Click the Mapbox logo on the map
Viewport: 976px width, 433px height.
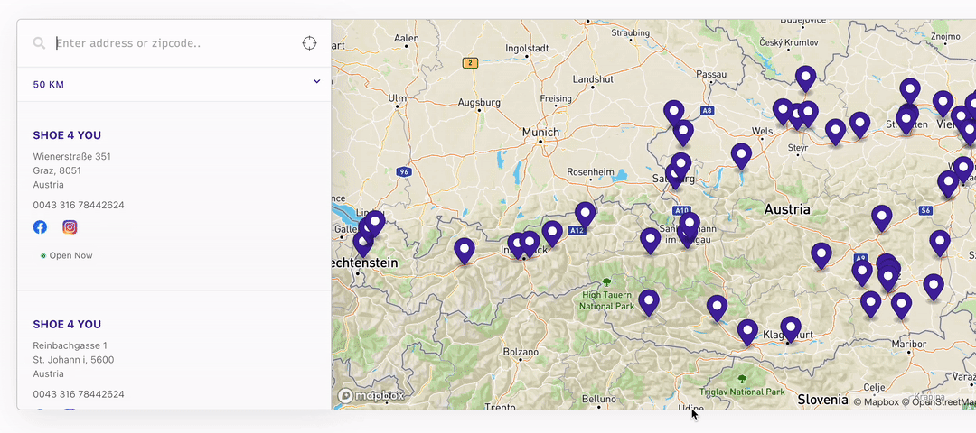371,395
